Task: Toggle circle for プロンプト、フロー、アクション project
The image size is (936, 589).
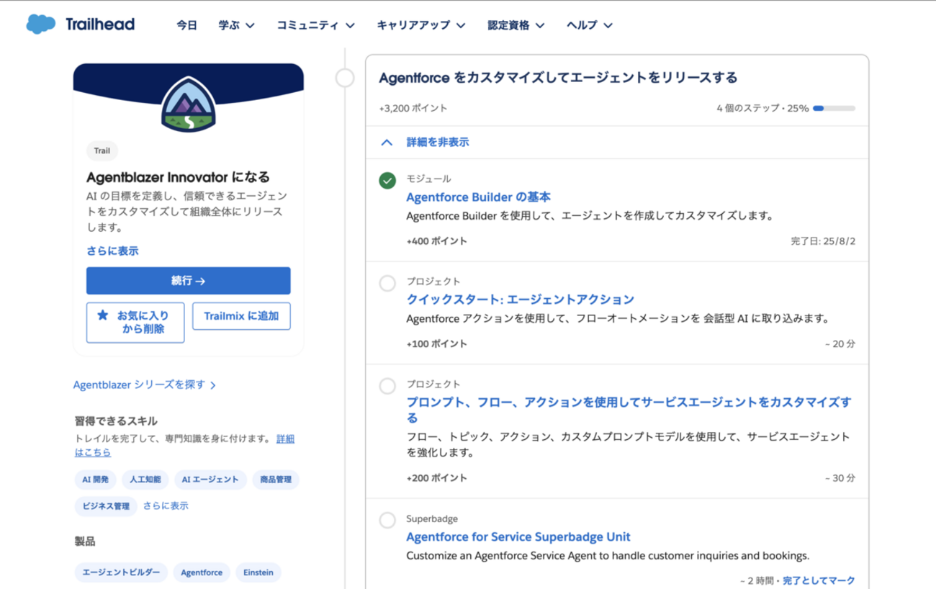Action: click(387, 386)
